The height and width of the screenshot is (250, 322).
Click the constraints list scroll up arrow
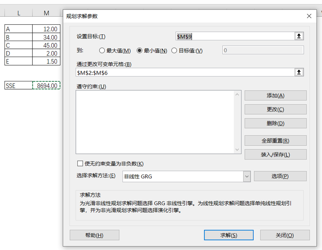[238, 95]
